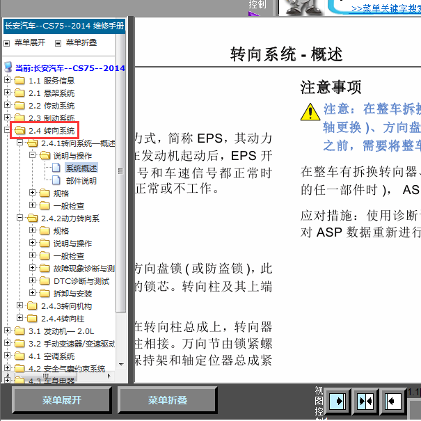Viewport: 421px width, 421px height.
Task: Expand the DTC诊断与测试 node
Action: click(x=32, y=280)
